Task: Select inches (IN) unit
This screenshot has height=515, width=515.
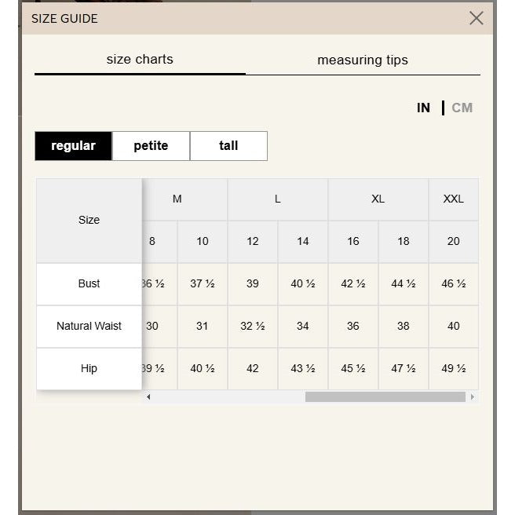Action: pos(423,108)
